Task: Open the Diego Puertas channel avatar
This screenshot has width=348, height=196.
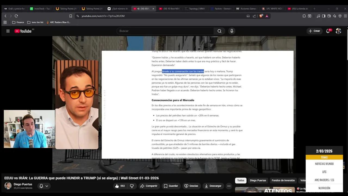Action: [8, 186]
